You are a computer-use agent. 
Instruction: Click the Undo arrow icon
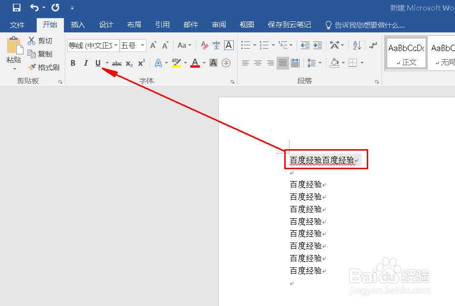click(34, 8)
